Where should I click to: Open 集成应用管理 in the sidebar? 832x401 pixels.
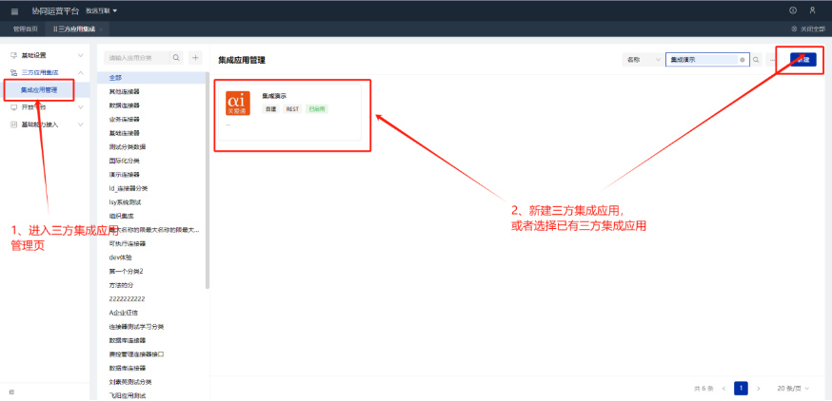click(x=39, y=89)
